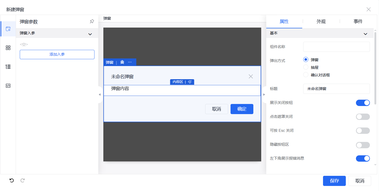Image resolution: width=379 pixels, height=191 pixels.
Task: Click the 组件名称 input field
Action: pos(336,47)
